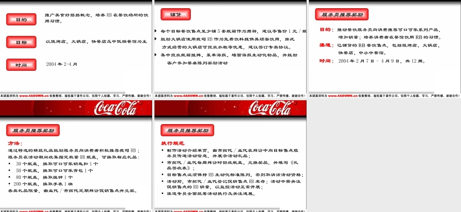Click the red "执行规范" heading
Screen dimensions: 461x212
(172, 143)
